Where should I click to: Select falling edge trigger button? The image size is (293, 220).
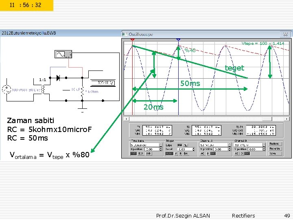pos(186,145)
